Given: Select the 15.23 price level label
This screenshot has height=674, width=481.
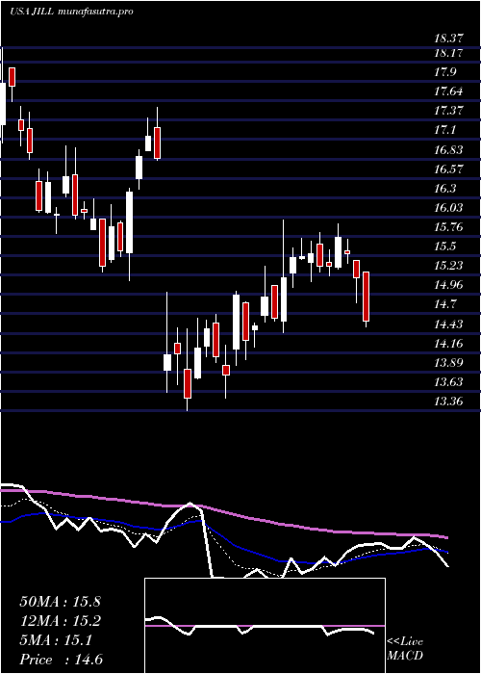Looking at the screenshot, I should 448,266.
